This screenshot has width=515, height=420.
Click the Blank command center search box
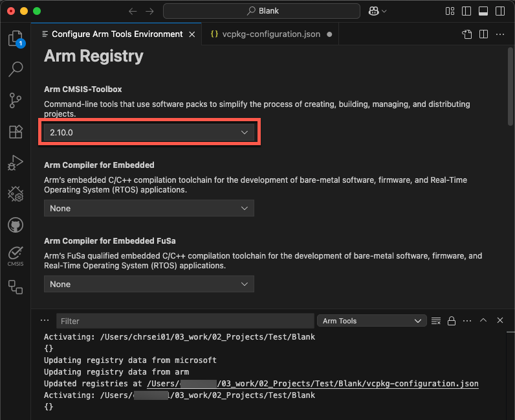(x=261, y=11)
